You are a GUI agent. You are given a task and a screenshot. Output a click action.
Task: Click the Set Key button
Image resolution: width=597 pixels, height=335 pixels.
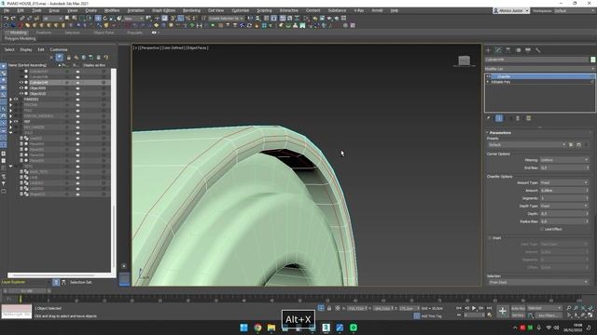pyautogui.click(x=518, y=315)
